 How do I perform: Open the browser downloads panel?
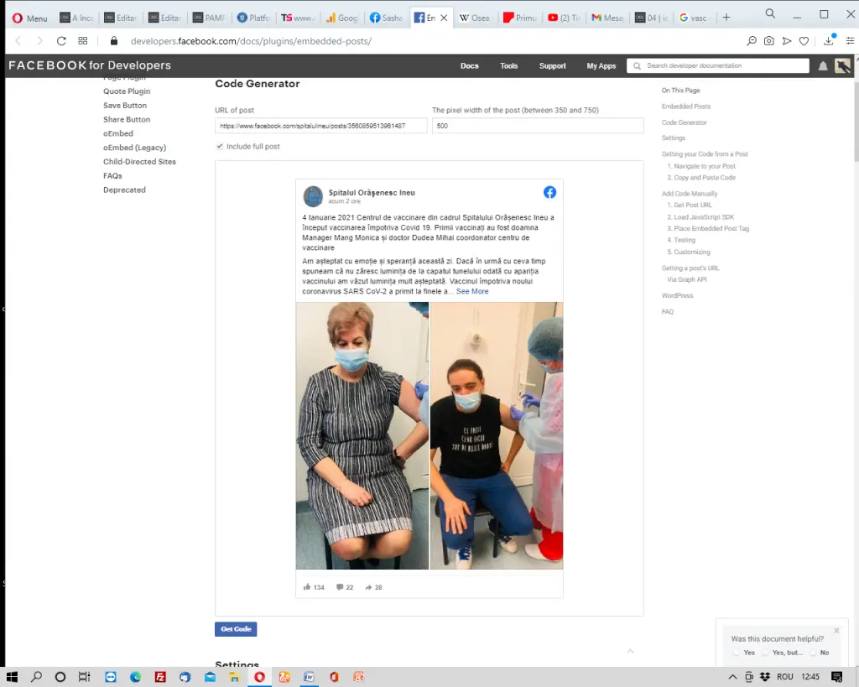(x=829, y=40)
